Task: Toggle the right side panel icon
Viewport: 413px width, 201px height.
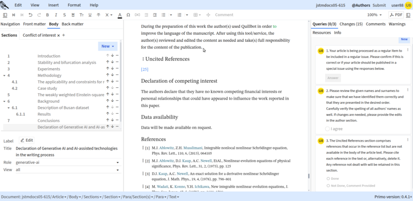Action: 408,15
